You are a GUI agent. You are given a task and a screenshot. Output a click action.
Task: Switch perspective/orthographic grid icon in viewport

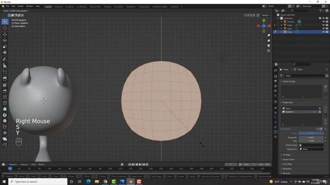click(269, 51)
